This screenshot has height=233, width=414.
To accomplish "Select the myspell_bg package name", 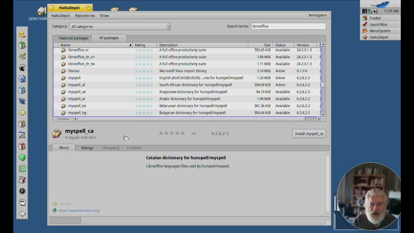I will click(x=77, y=113).
